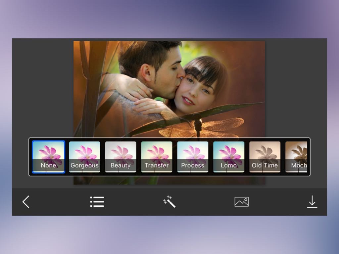The width and height of the screenshot is (339, 254).
Task: Tap the download save icon
Action: [x=312, y=202]
